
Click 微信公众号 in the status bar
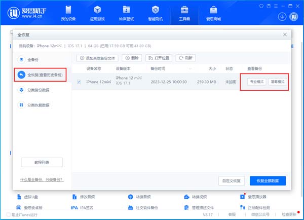pos(260,214)
